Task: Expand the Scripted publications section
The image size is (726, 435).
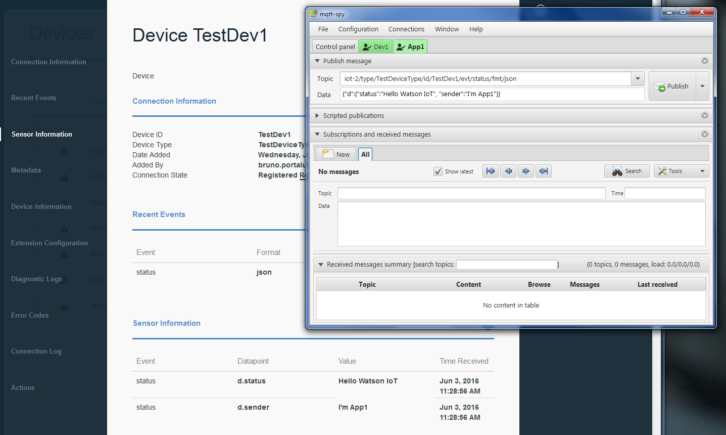Action: [317, 115]
